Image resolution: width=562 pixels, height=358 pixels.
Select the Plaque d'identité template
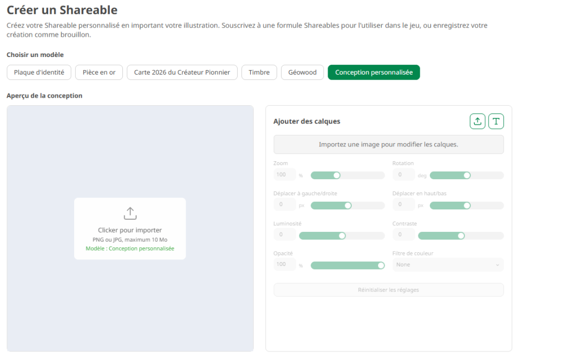(x=39, y=72)
